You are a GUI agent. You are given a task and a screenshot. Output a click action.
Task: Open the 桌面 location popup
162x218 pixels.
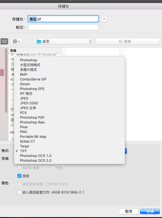pos(64,41)
